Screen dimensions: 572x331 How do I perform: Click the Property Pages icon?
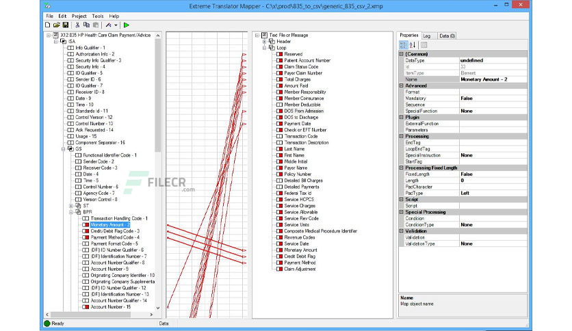coord(424,45)
